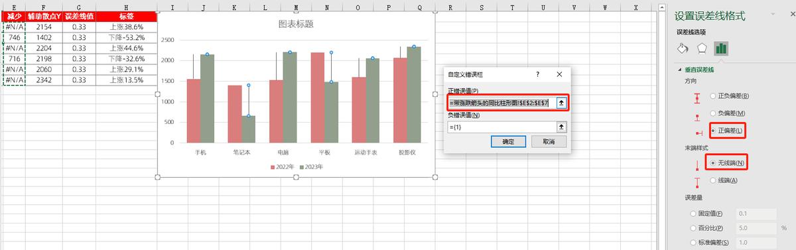This screenshot has width=796, height=250.
Task: Select column header R
Action: tap(451, 7)
